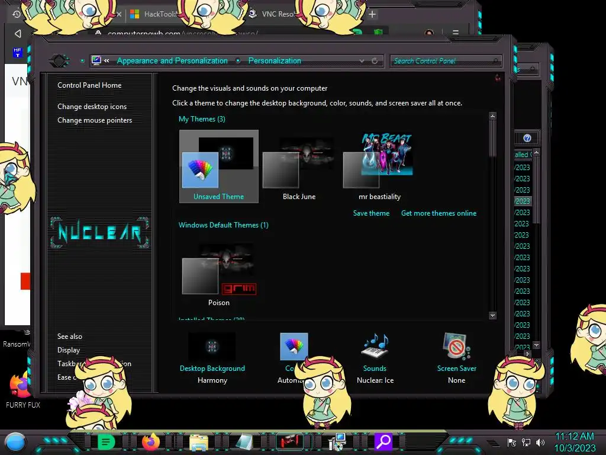Click the green shield extension icon
Screen dimensions: 606x455
pyautogui.click(x=378, y=32)
